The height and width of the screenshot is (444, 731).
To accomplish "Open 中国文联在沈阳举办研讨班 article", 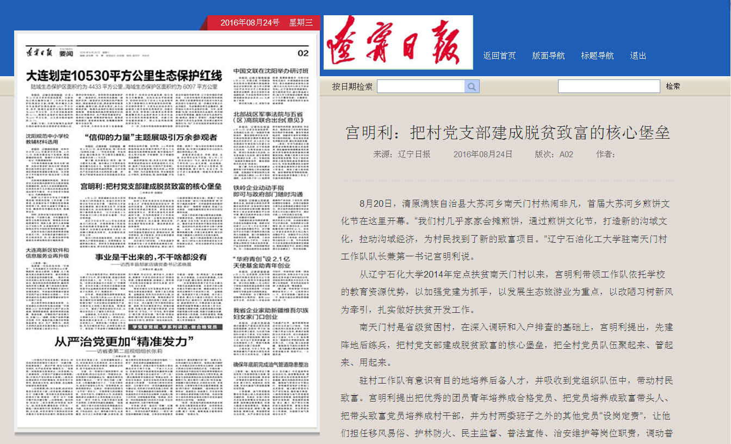I will [x=270, y=71].
